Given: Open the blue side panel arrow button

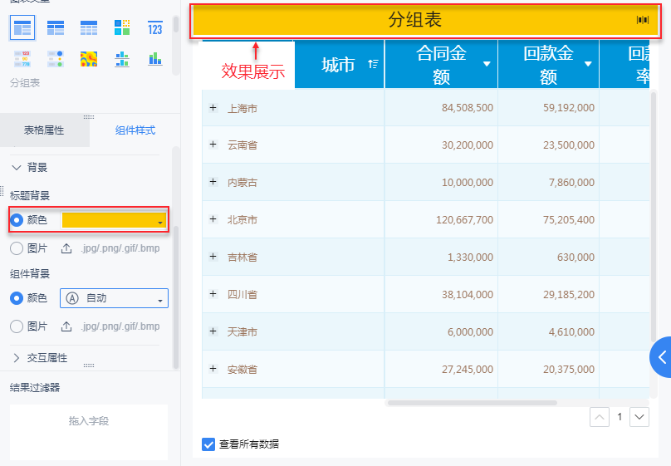Looking at the screenshot, I should click(x=661, y=357).
